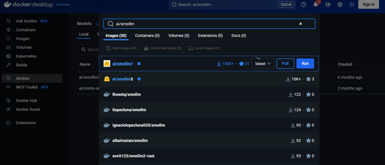Open the Tag dropdown set to latest

click(263, 64)
